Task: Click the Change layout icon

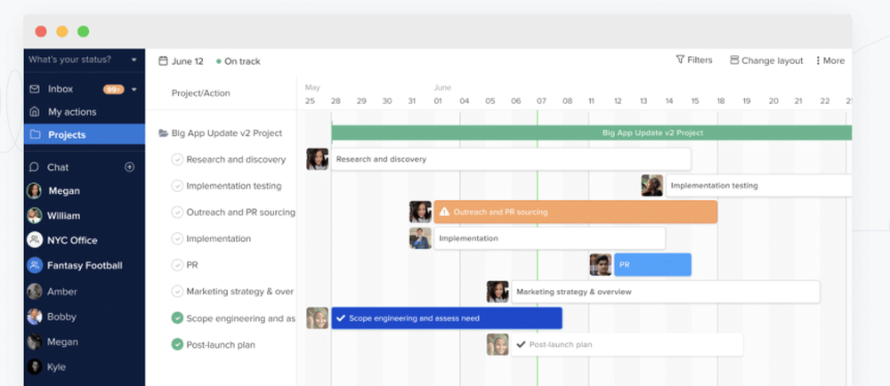Action: pyautogui.click(x=734, y=60)
